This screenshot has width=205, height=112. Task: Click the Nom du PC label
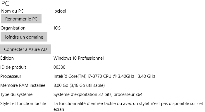(12, 11)
